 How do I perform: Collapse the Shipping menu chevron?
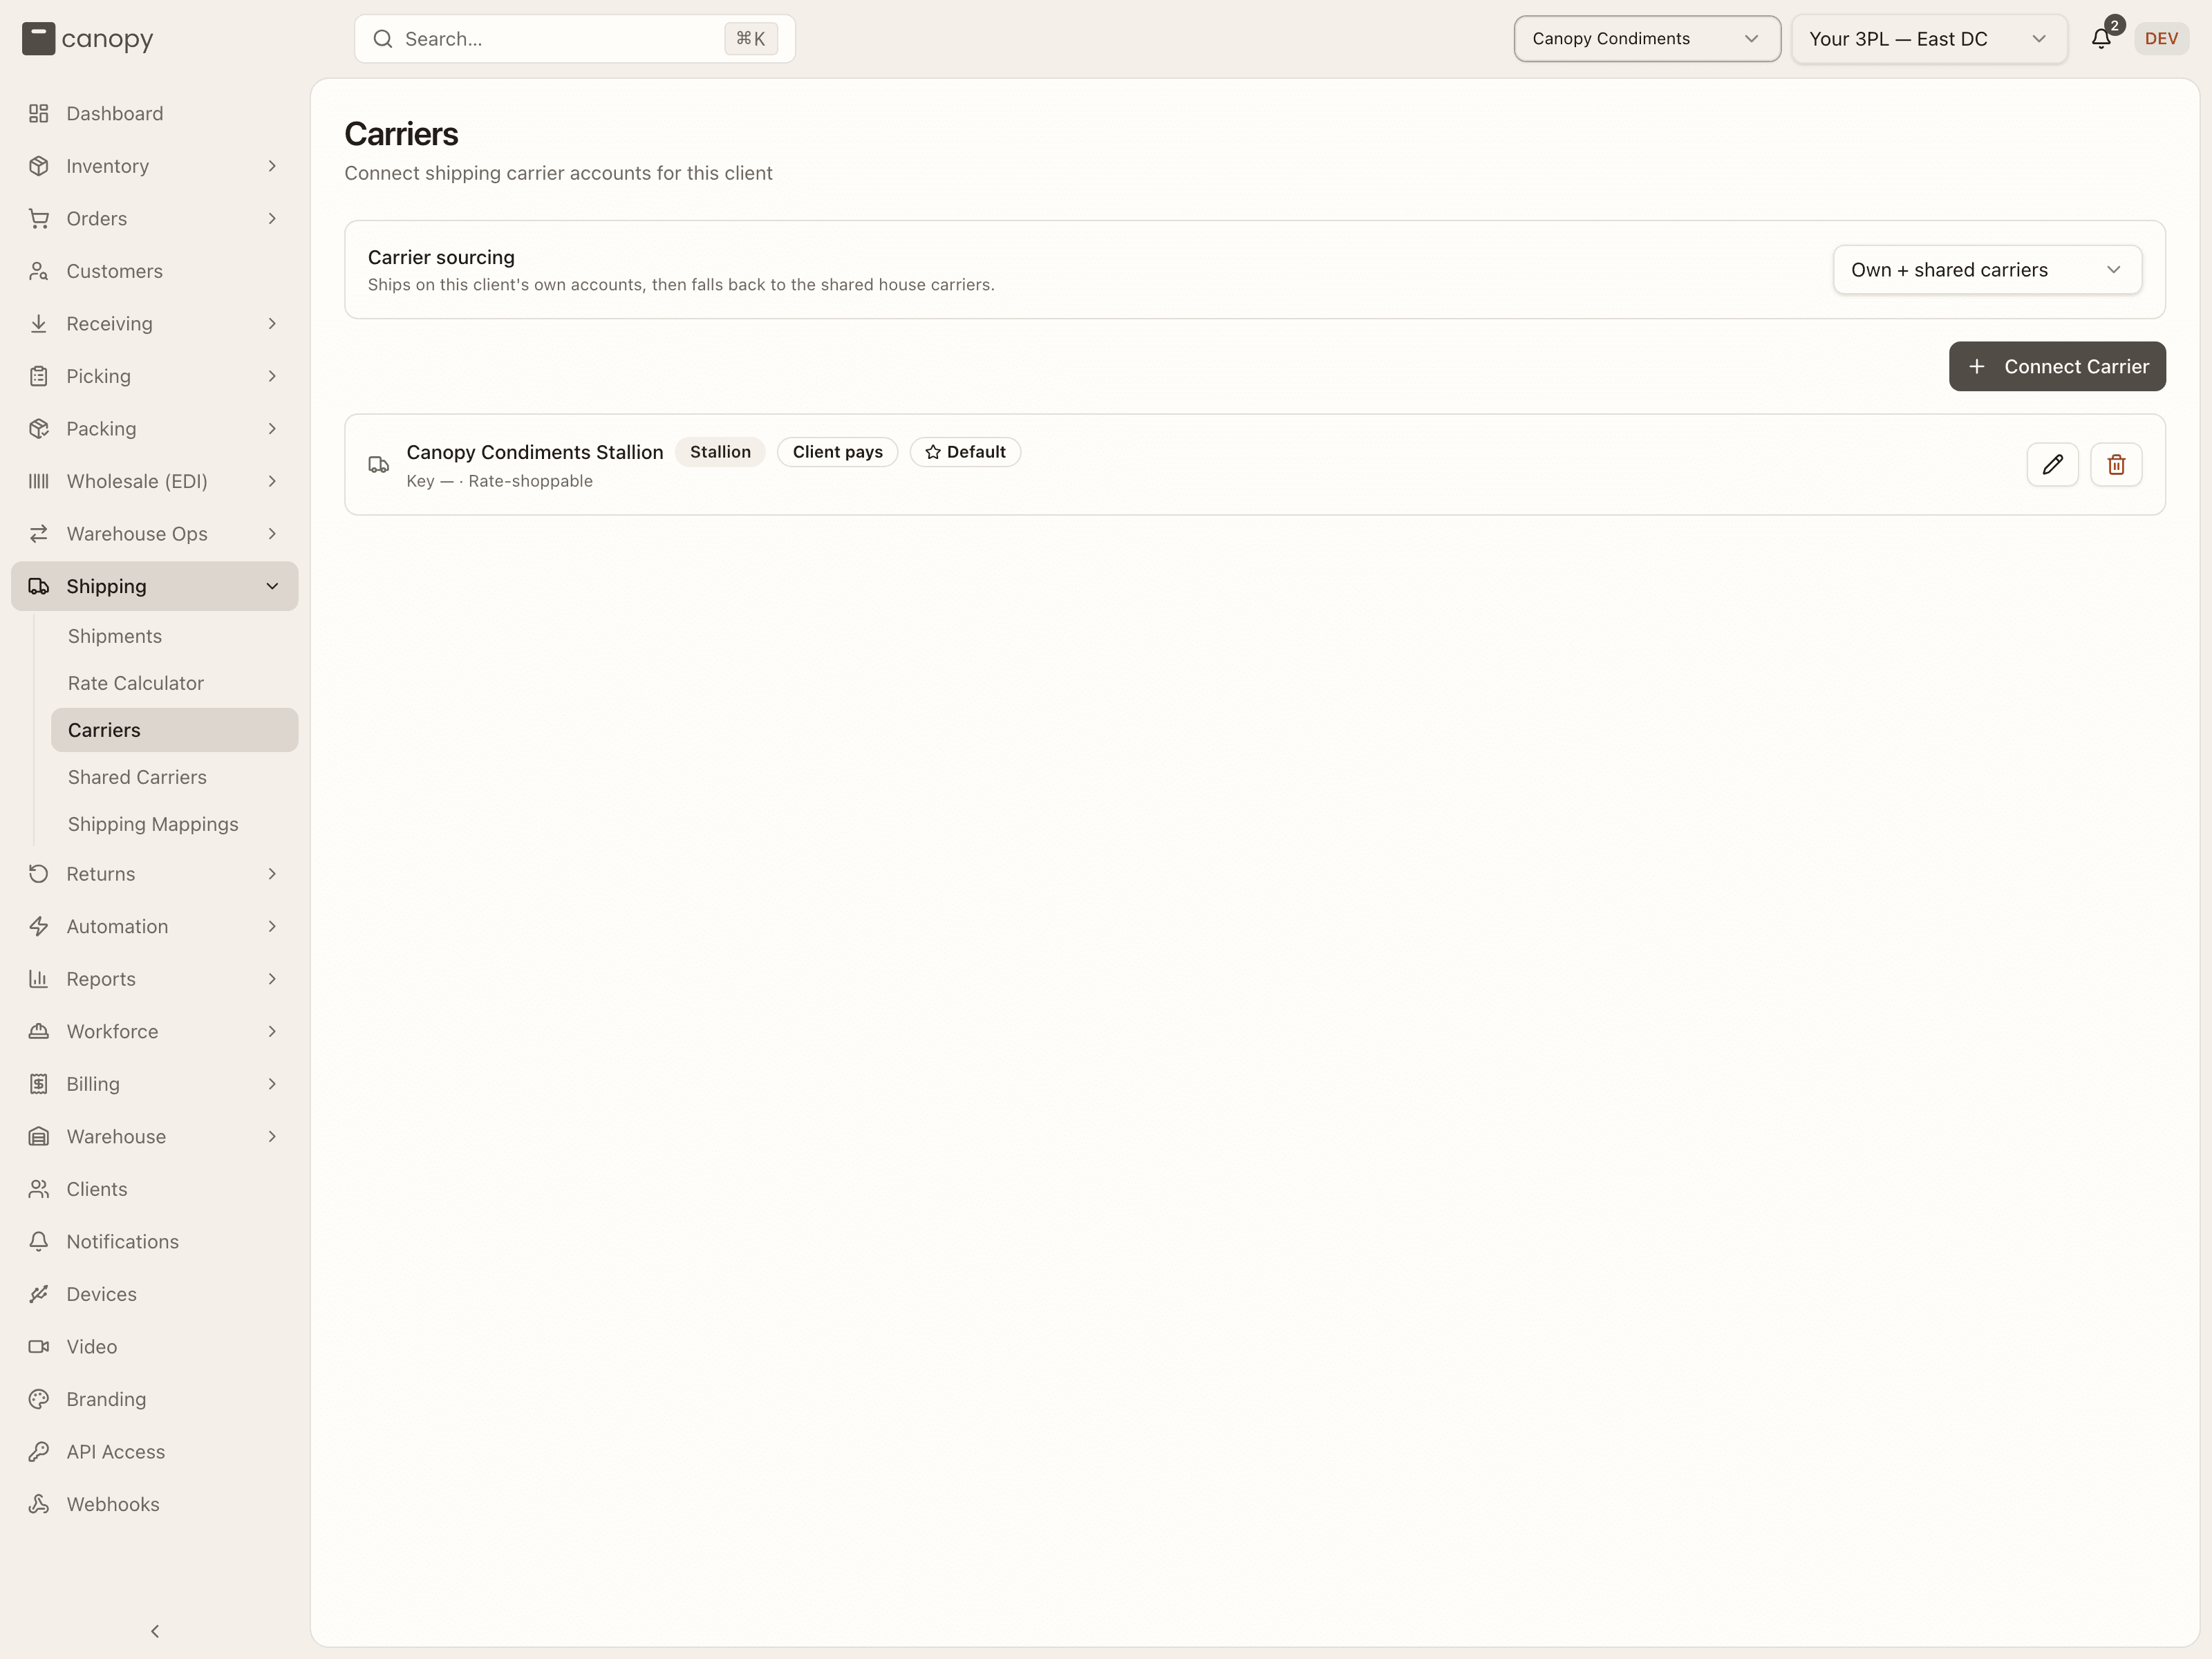click(x=272, y=586)
